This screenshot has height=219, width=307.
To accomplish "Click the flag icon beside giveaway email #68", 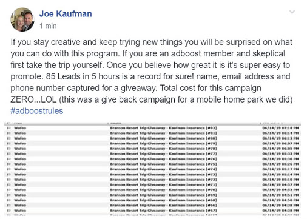I will click(x=8, y=200).
